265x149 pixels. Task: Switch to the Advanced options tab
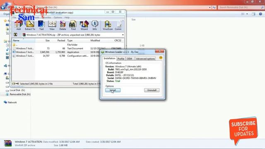[x=145, y=59]
